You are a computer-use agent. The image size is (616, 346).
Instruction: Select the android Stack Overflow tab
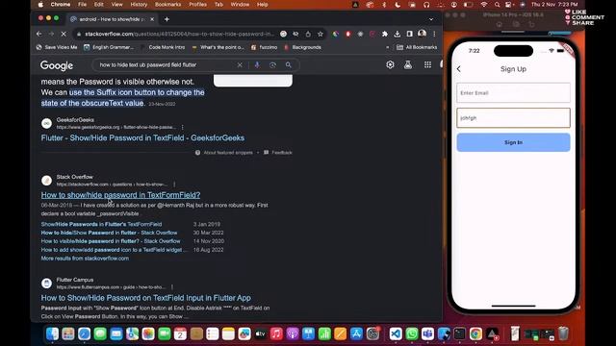click(x=112, y=19)
